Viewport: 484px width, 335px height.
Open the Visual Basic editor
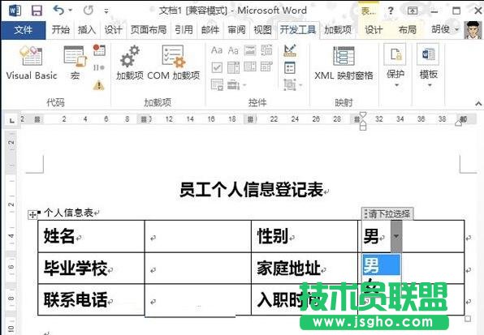point(32,63)
